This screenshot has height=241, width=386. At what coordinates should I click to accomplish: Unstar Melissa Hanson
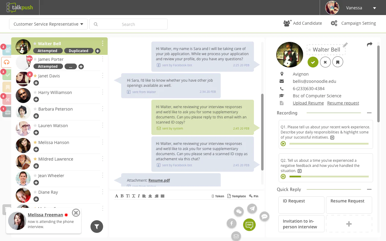point(35,142)
